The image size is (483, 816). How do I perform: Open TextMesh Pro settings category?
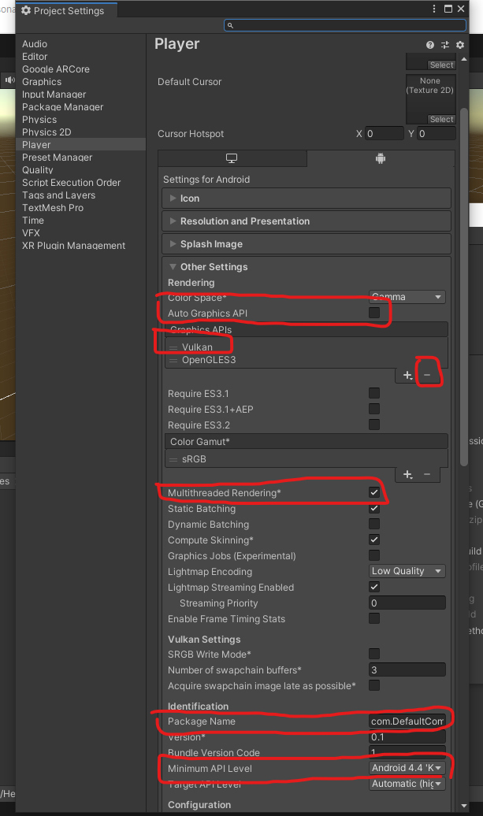pos(53,208)
